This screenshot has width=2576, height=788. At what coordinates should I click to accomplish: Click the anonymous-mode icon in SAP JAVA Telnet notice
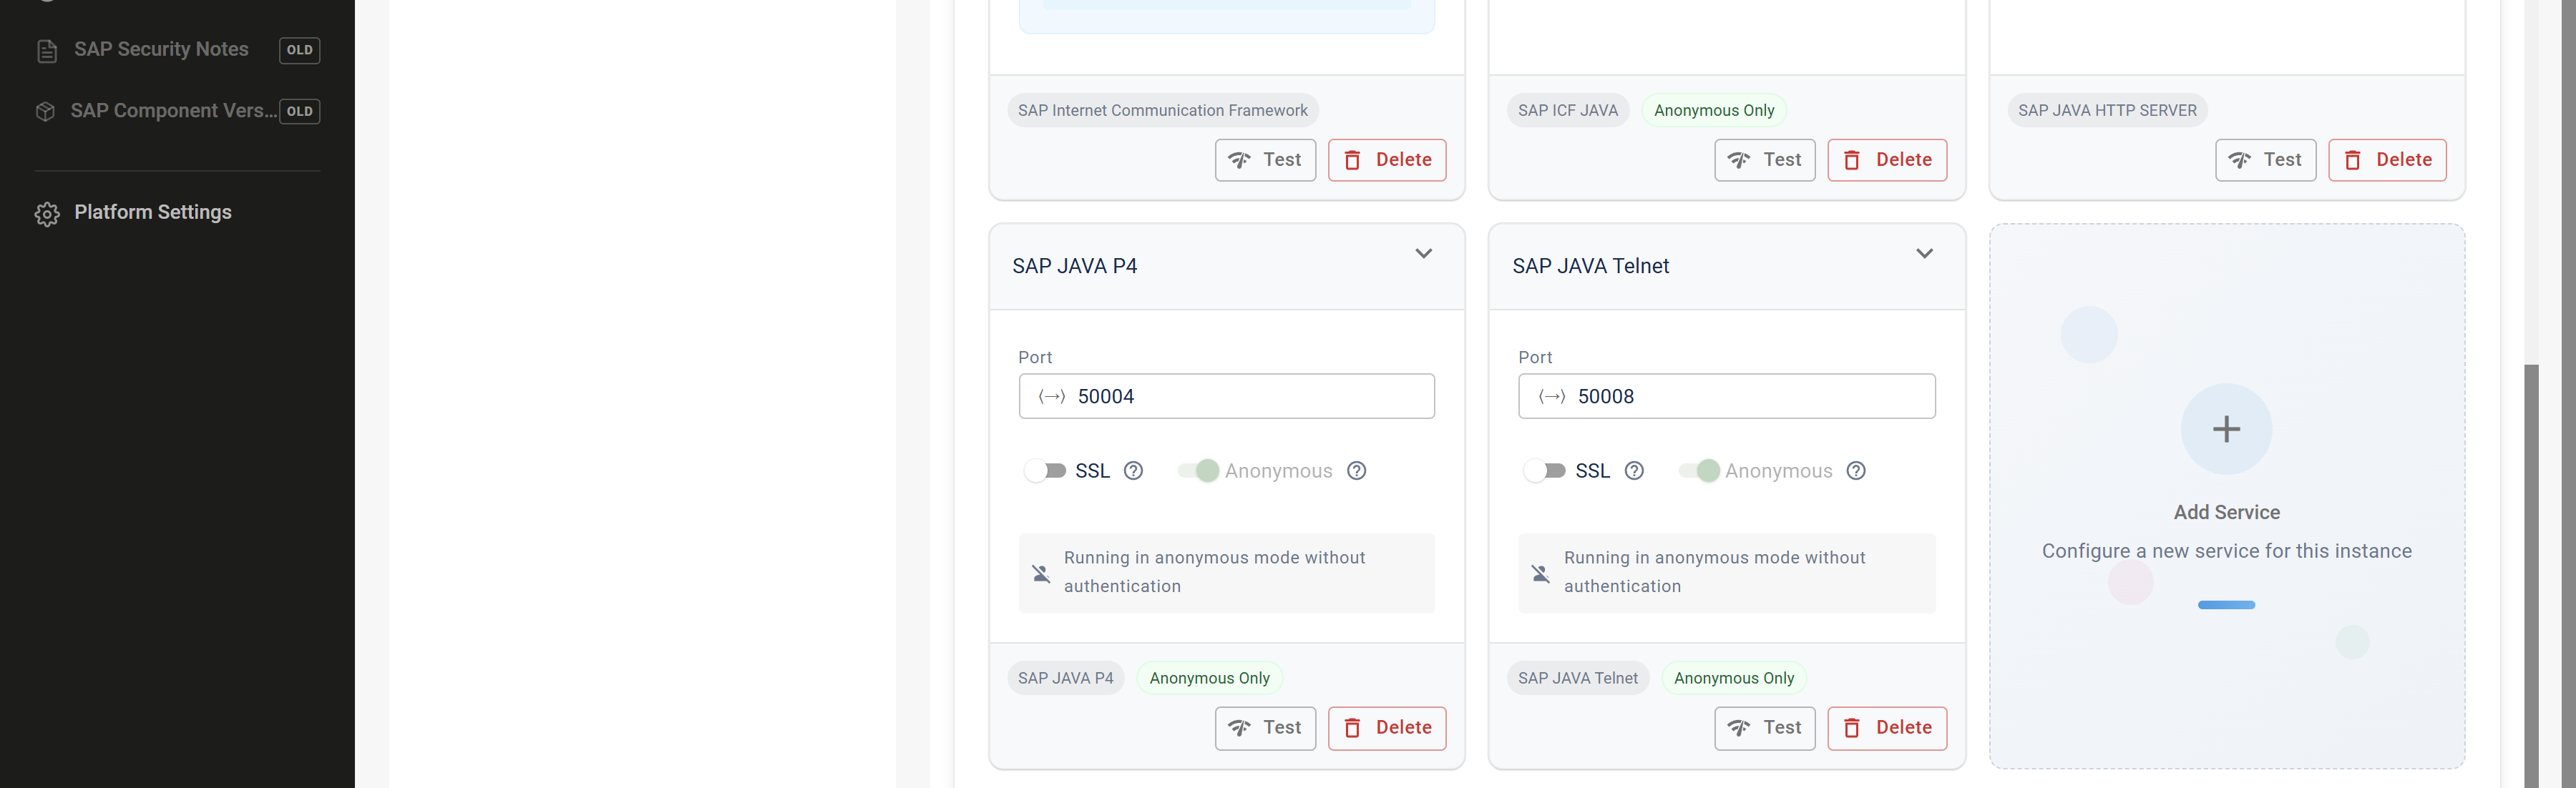click(x=1541, y=573)
